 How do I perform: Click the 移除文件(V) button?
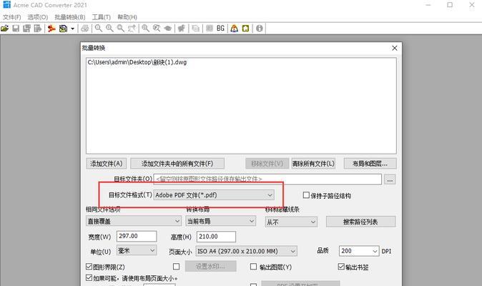(267, 164)
